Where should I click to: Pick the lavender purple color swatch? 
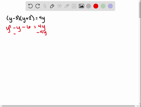click(110, 6)
